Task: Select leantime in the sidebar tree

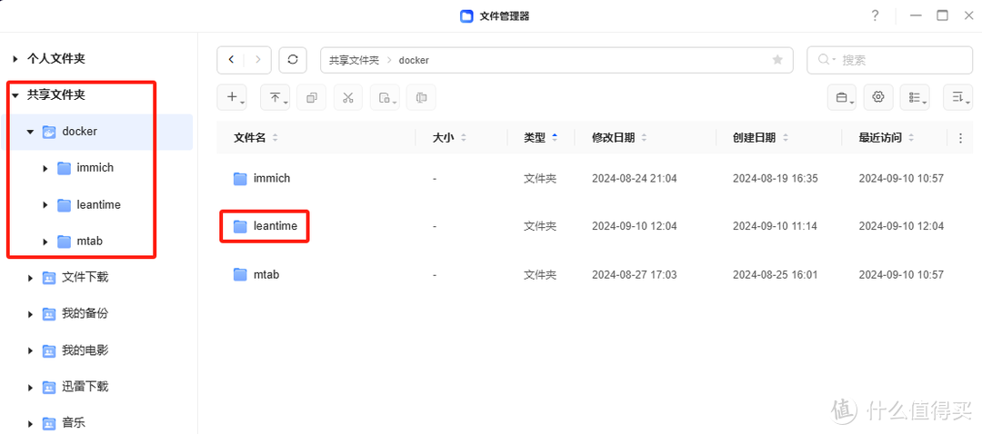Action: 98,204
